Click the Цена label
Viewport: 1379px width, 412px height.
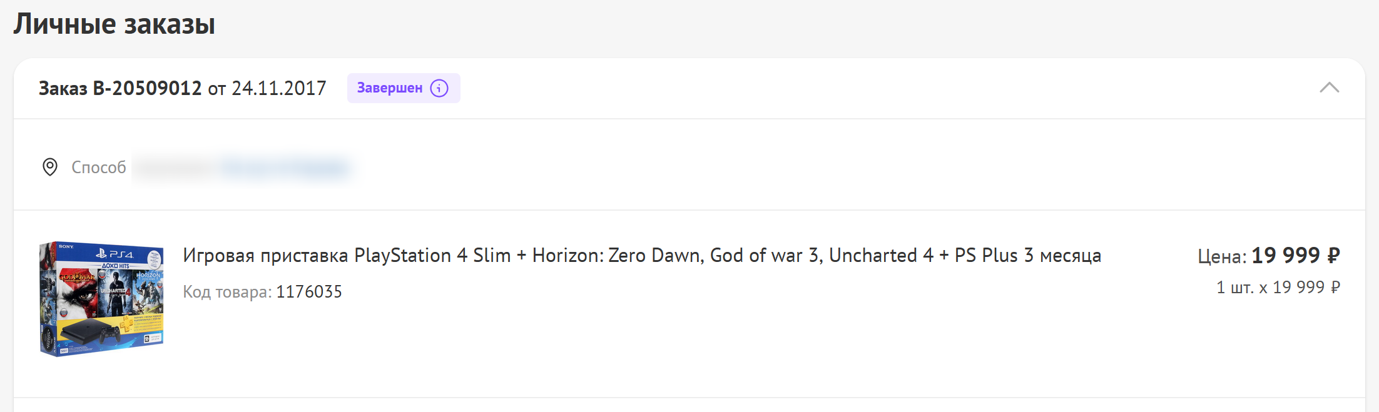[x=1222, y=256]
